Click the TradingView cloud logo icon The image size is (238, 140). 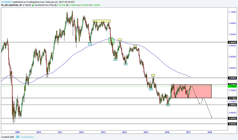pos(18,137)
